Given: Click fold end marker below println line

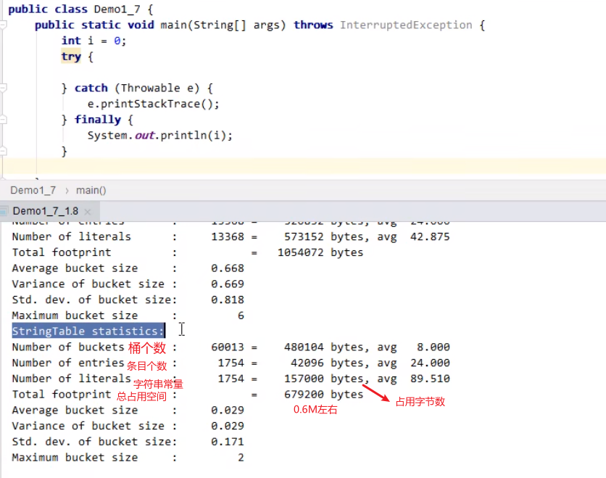Looking at the screenshot, I should click(3, 151).
